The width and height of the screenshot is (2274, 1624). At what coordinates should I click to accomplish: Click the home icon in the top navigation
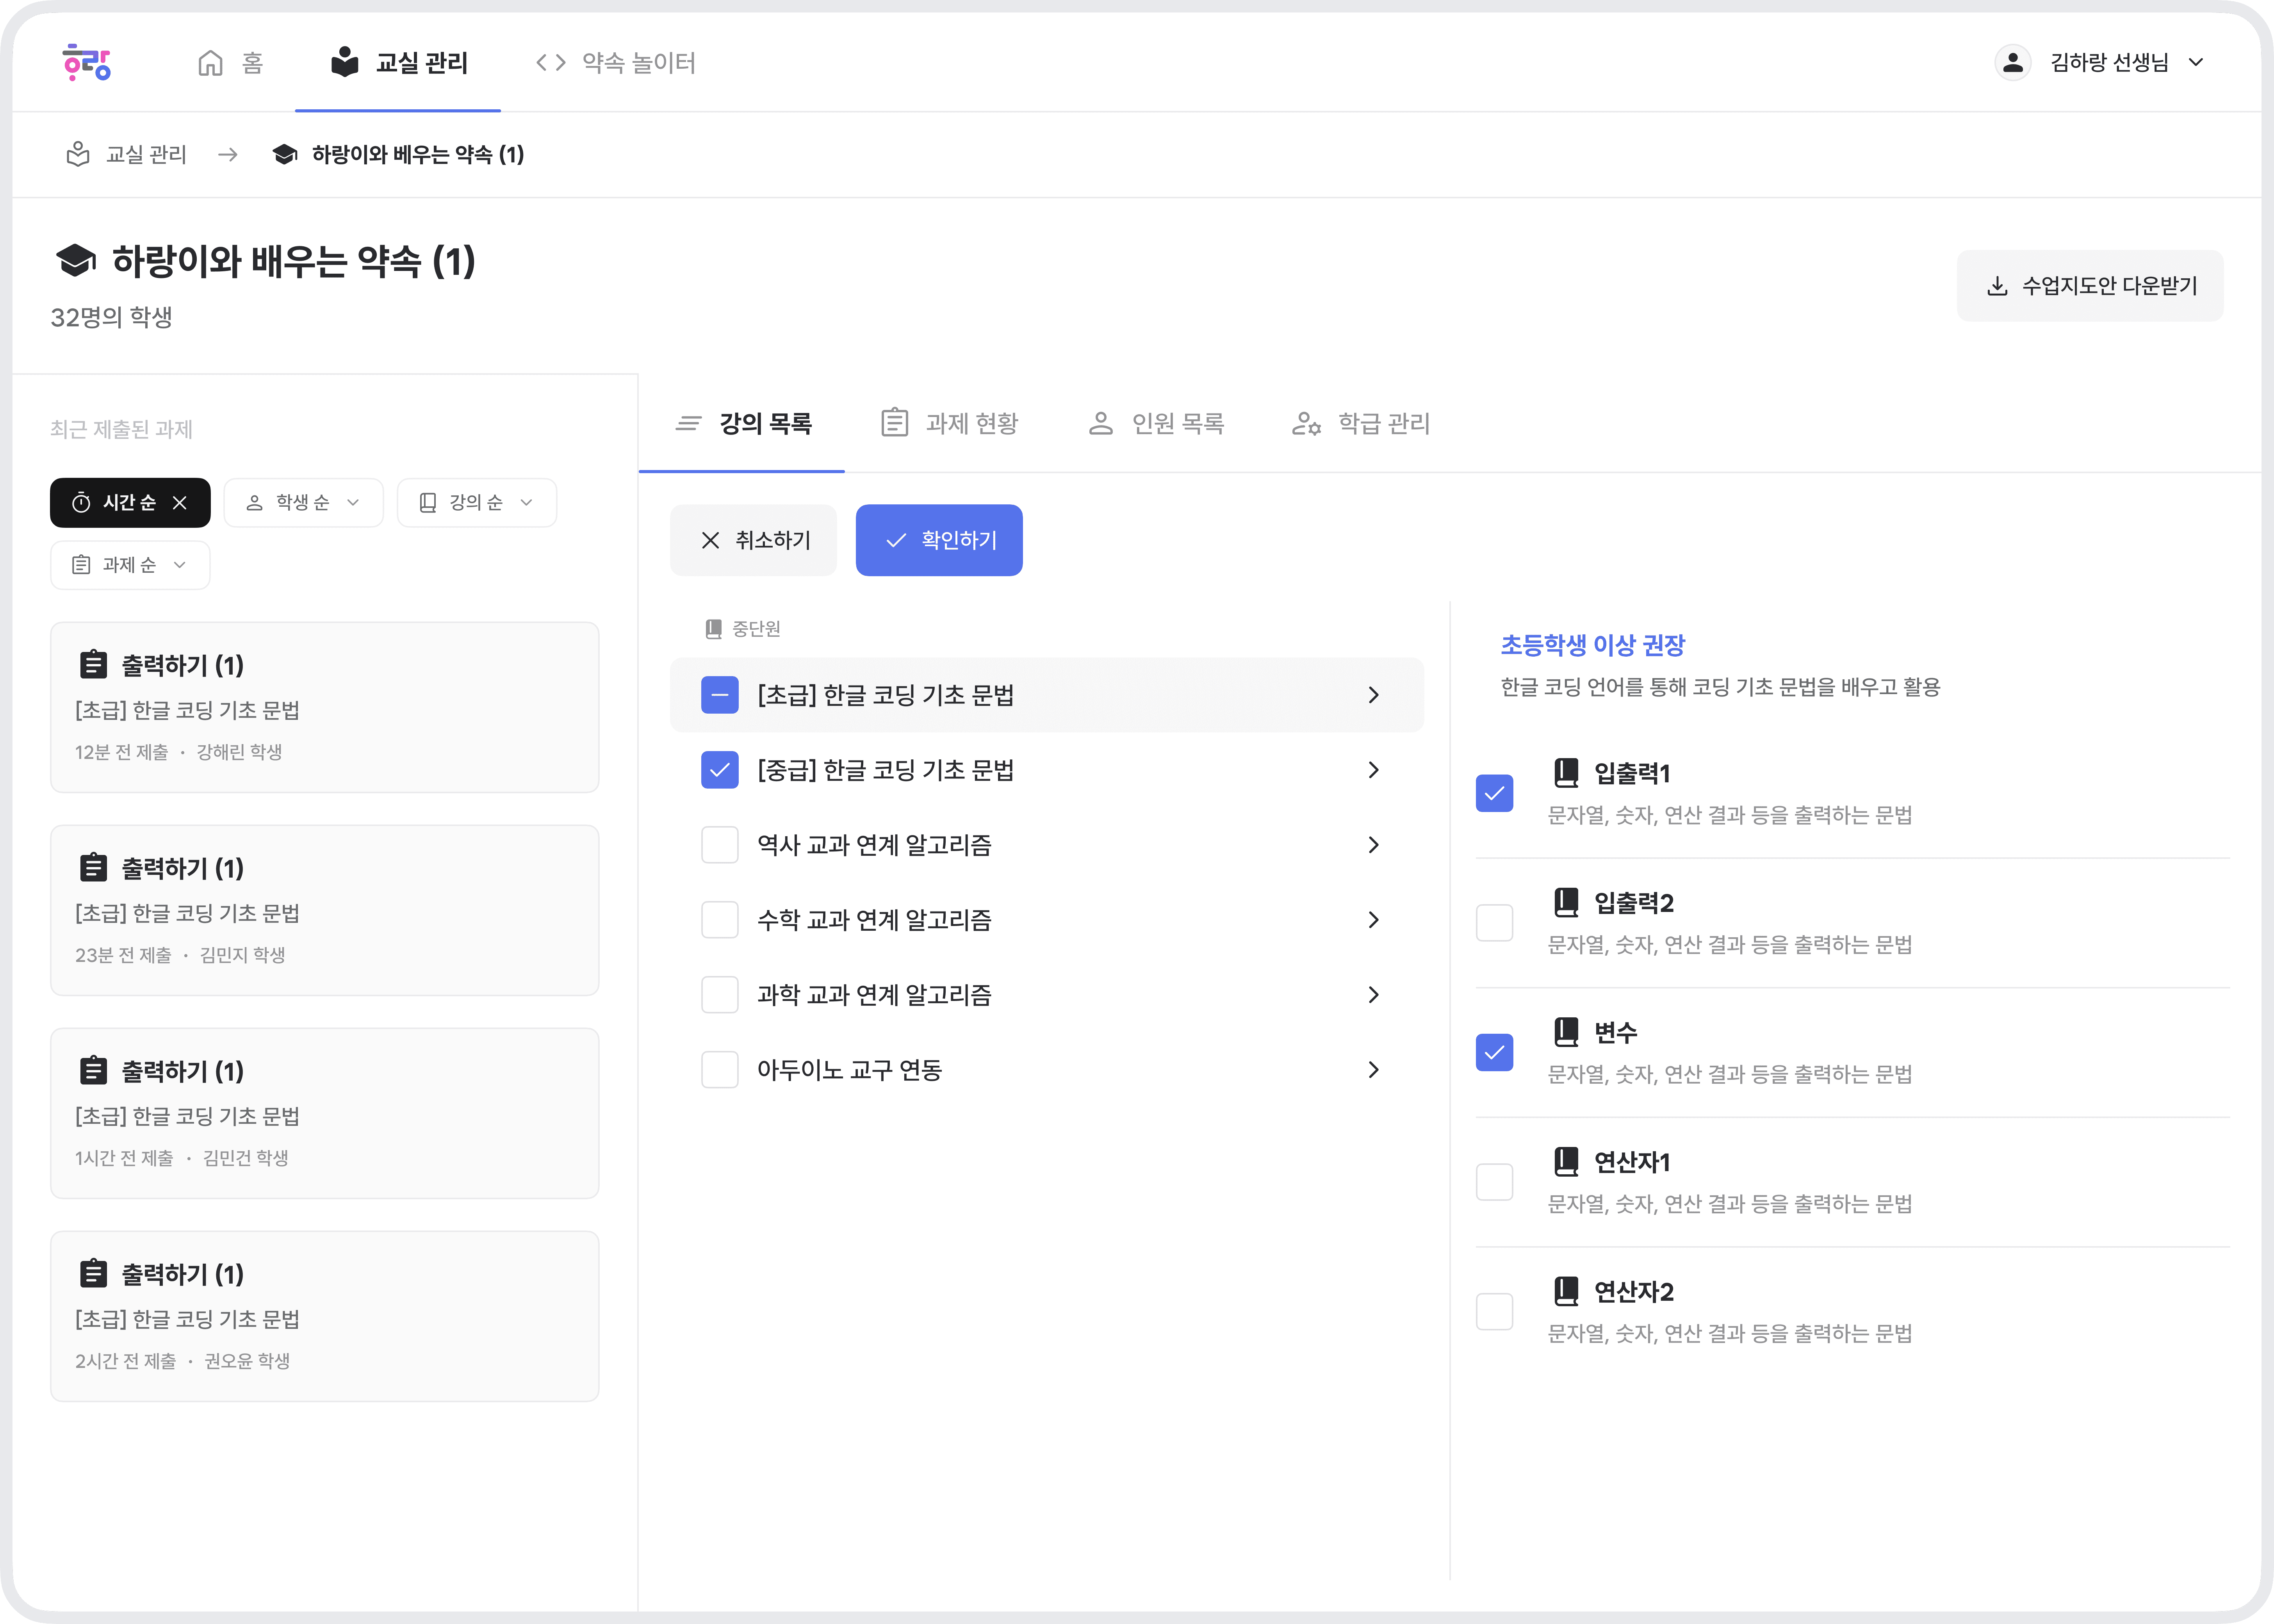[210, 63]
